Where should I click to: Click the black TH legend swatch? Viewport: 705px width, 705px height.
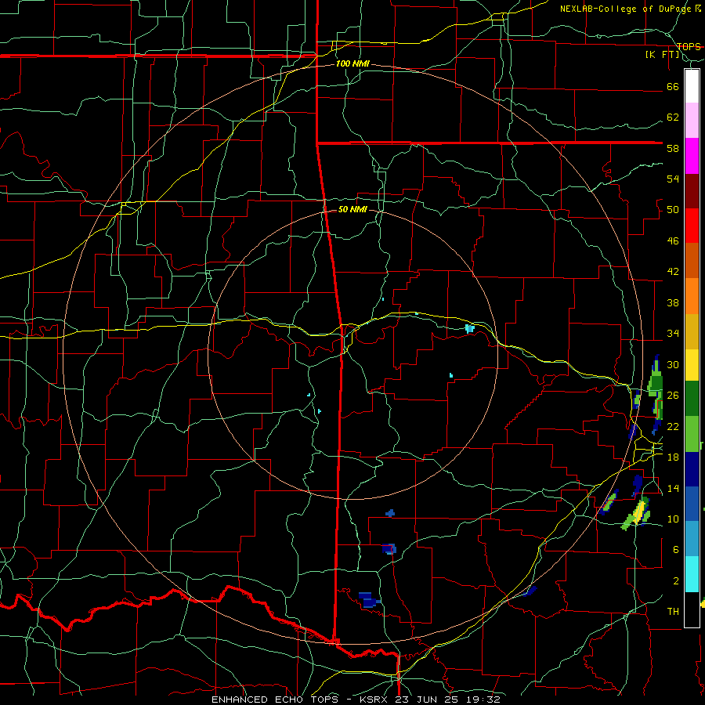point(692,609)
